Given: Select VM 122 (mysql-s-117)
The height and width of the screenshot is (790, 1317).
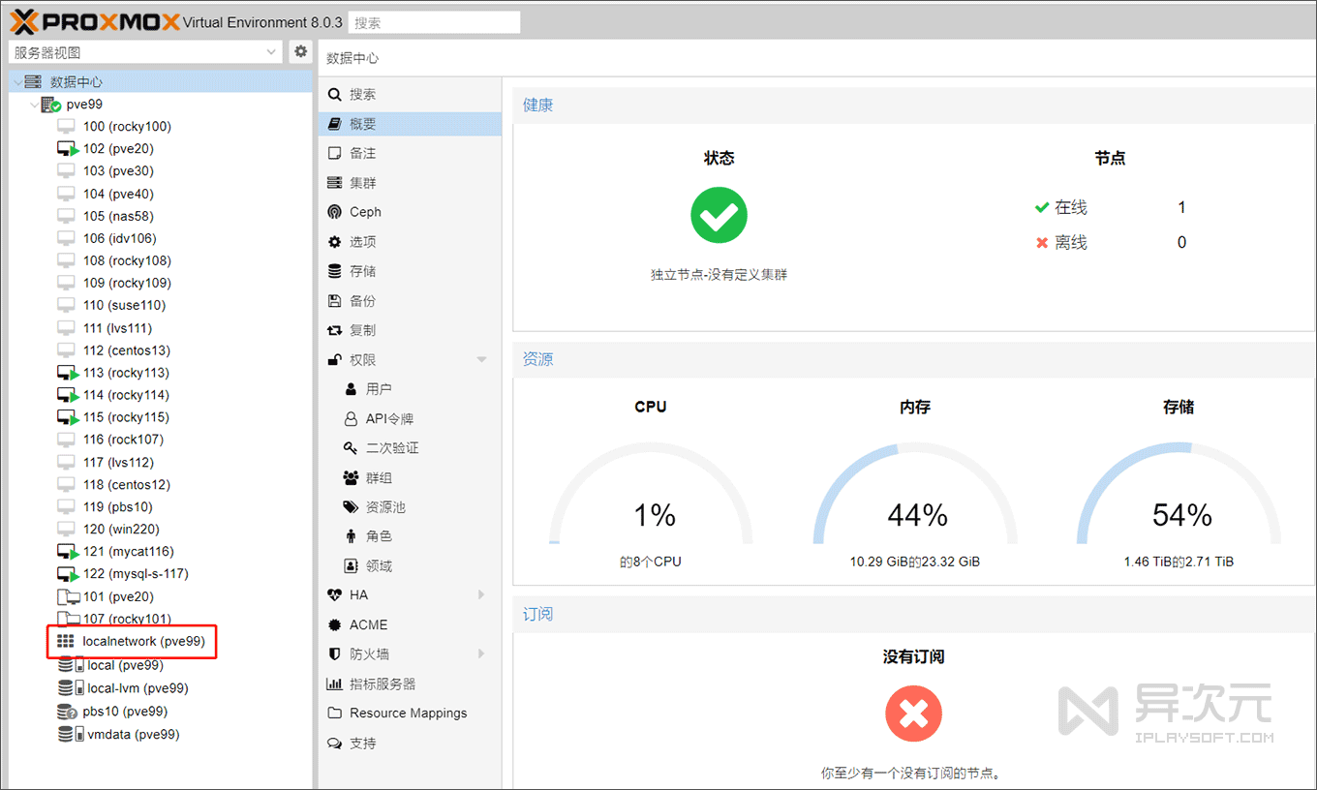Looking at the screenshot, I should click(x=136, y=573).
